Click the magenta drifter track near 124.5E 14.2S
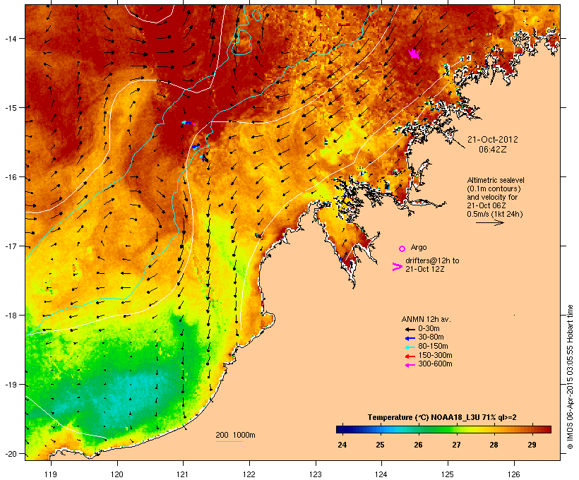Image resolution: width=579 pixels, height=480 pixels. [x=414, y=54]
